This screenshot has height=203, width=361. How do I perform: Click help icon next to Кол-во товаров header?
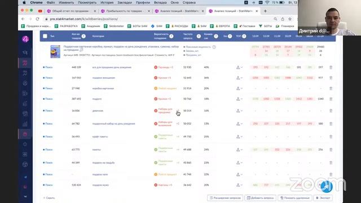click(83, 36)
